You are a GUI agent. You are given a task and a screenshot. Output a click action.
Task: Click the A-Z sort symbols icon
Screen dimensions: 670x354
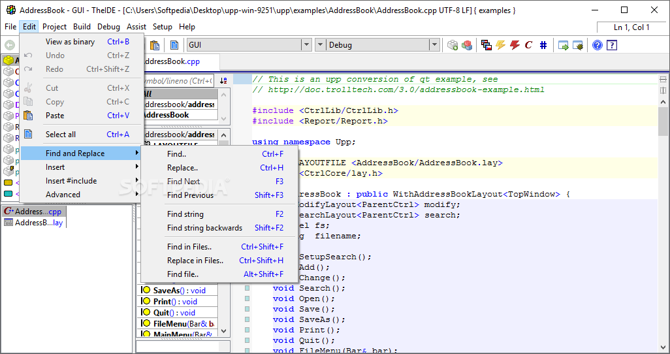[x=223, y=80]
